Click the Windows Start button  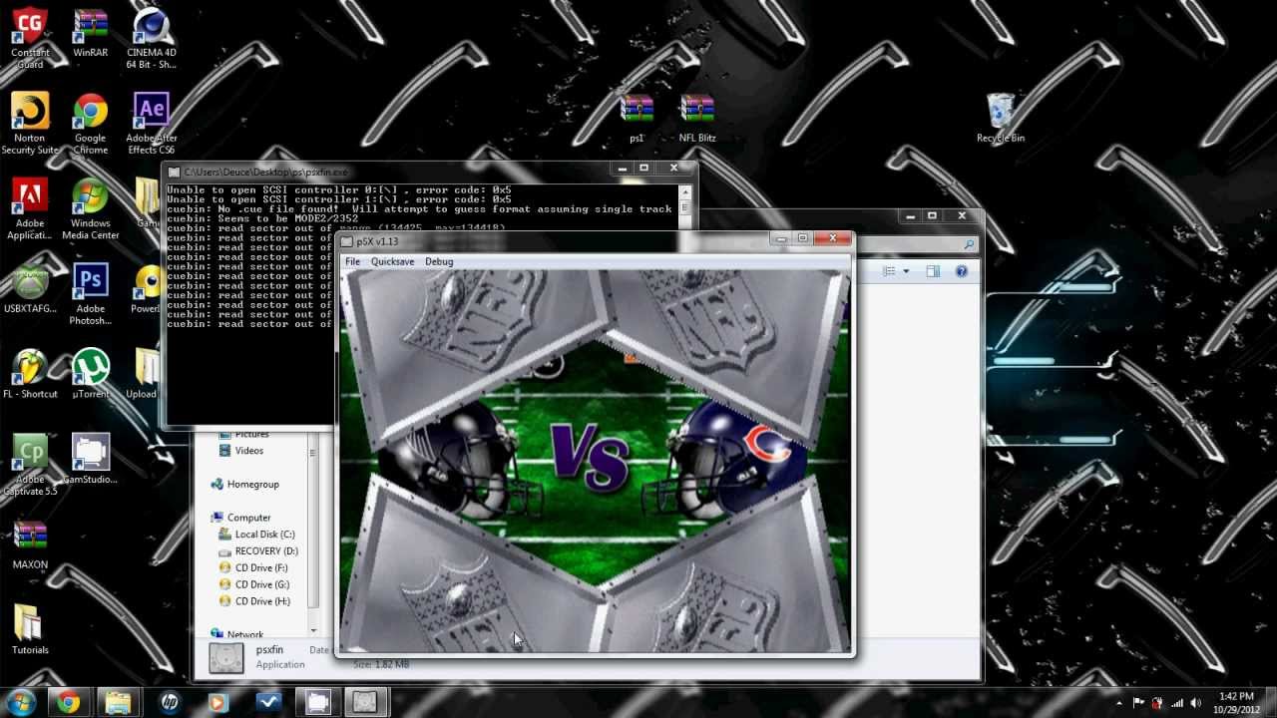[x=20, y=702]
